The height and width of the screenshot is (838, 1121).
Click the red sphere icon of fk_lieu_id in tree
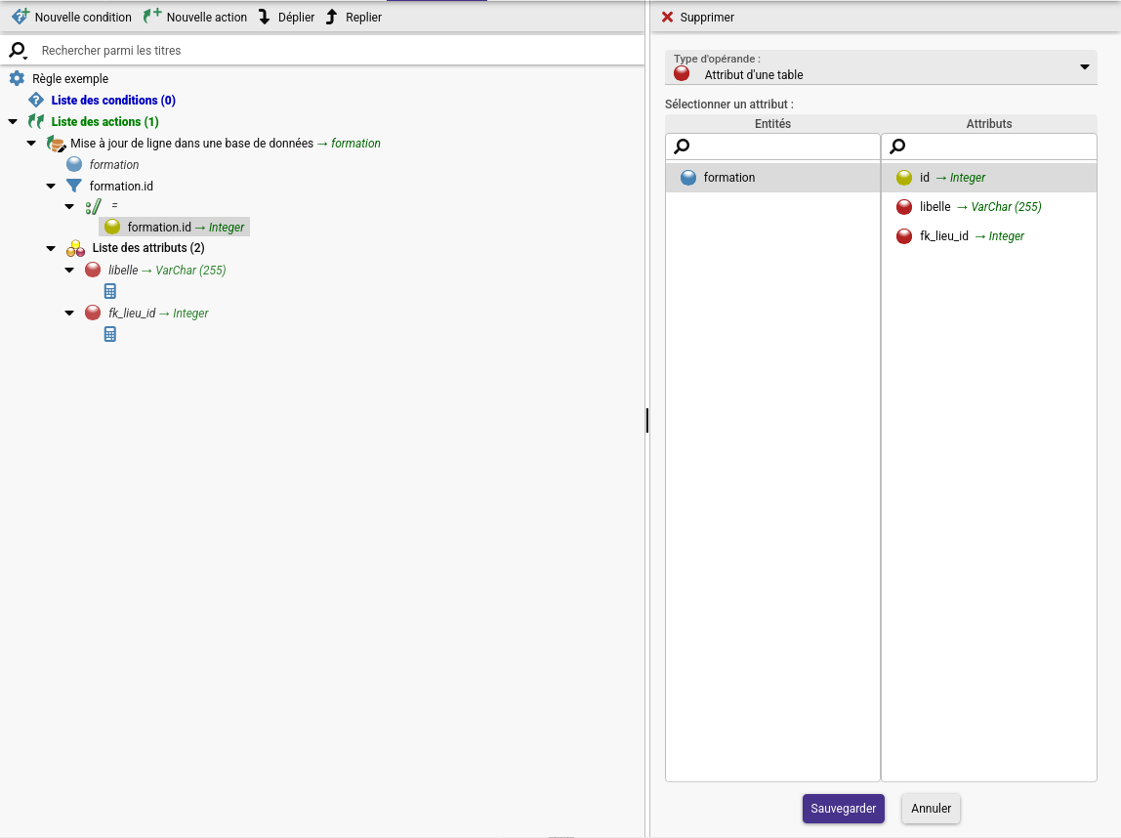(x=93, y=313)
